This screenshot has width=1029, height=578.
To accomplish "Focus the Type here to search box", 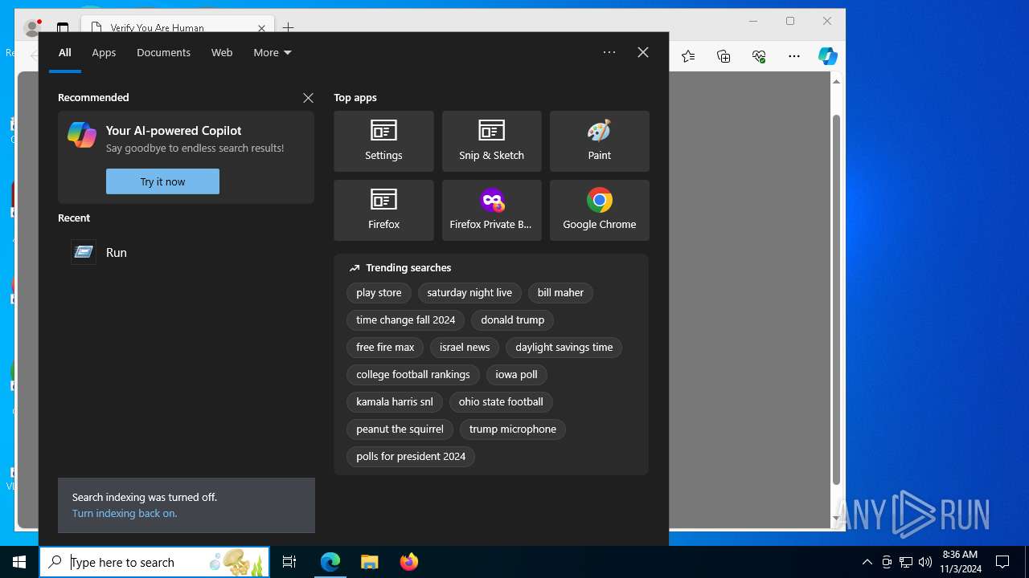I will (154, 562).
